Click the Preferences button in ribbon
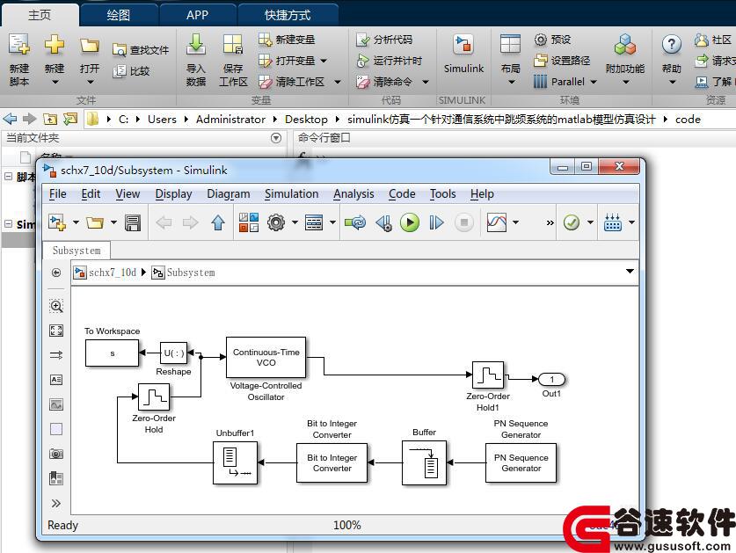The width and height of the screenshot is (736, 553). click(x=552, y=40)
